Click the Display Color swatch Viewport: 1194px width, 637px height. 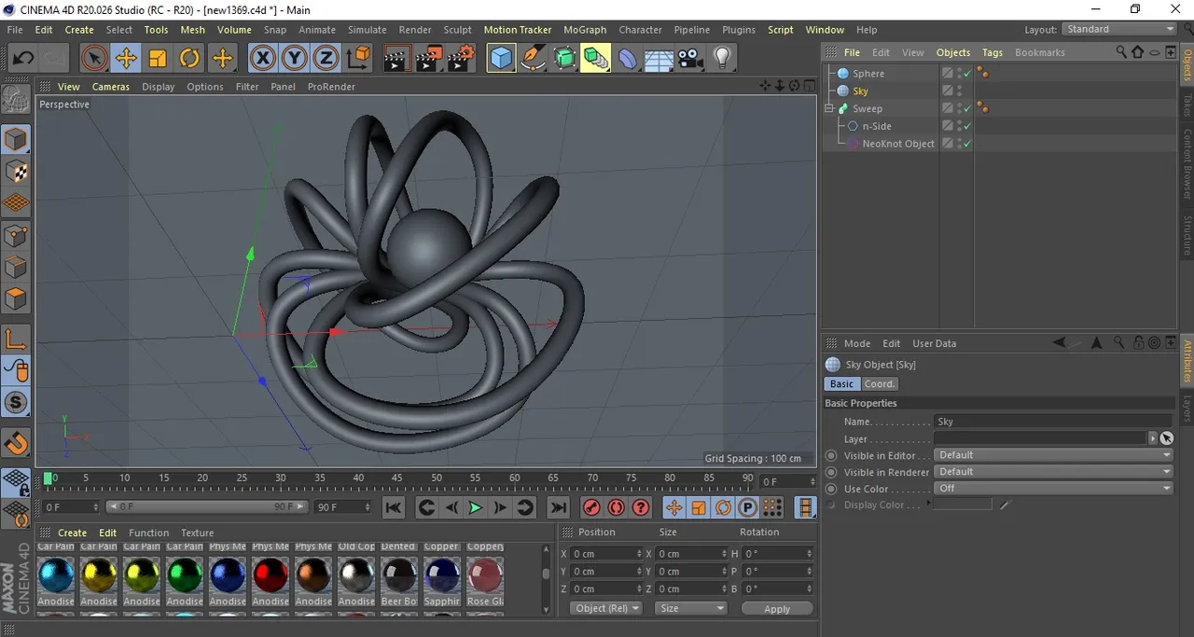pos(963,505)
